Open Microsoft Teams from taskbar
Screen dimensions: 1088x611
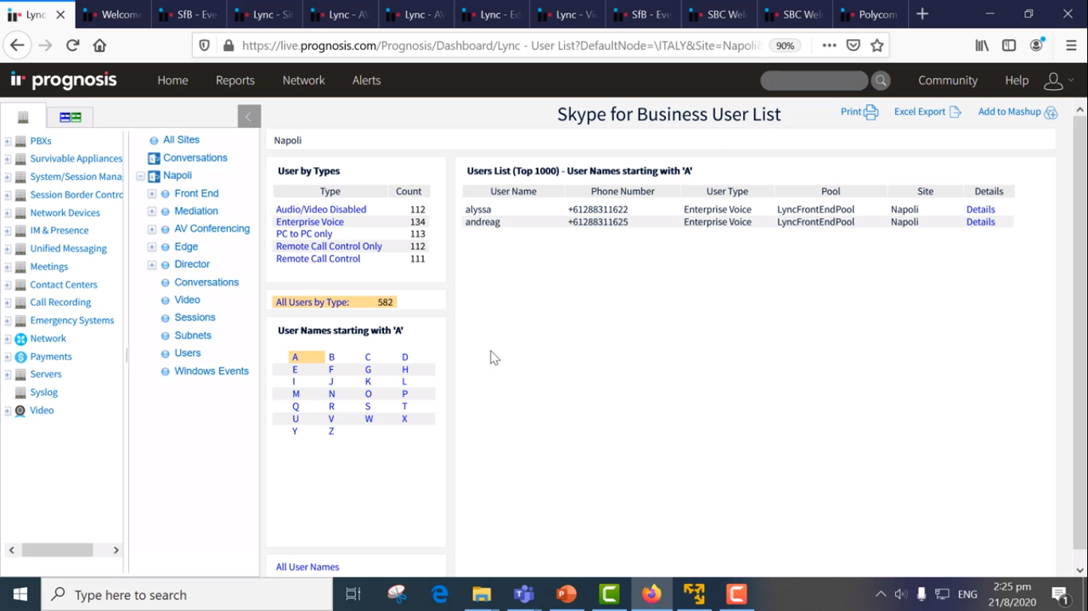click(x=523, y=594)
